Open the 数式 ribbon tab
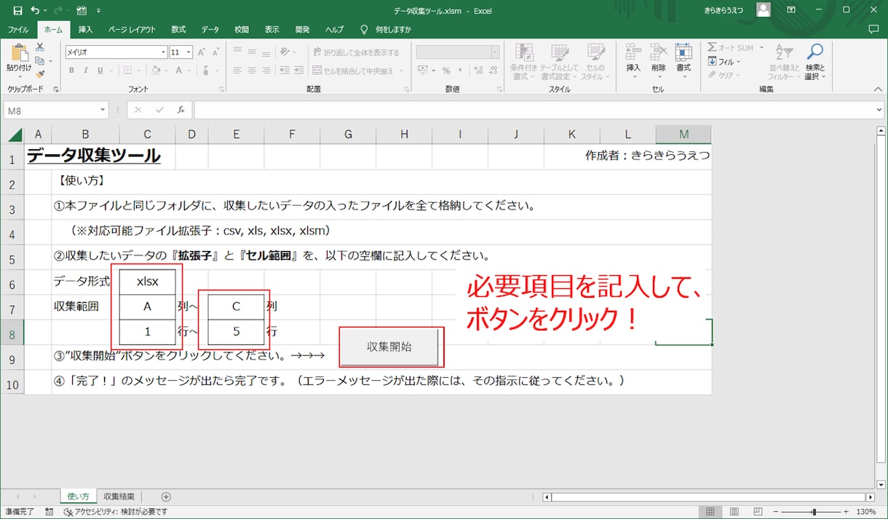This screenshot has height=519, width=888. pos(178,30)
